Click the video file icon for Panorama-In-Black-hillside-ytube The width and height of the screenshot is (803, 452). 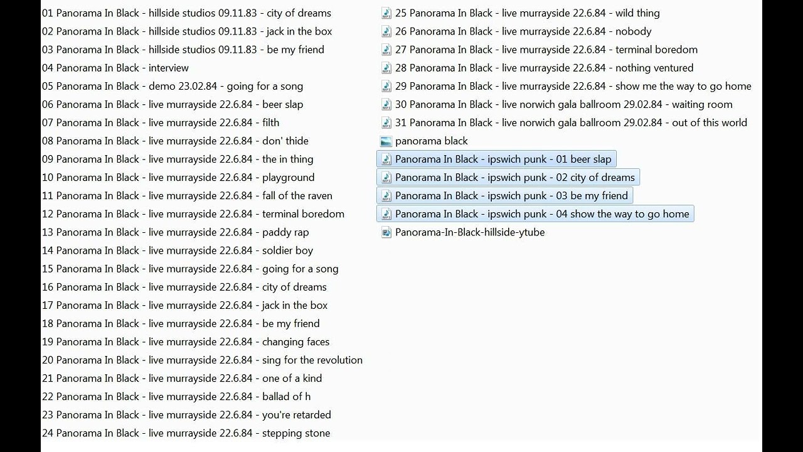[386, 232]
